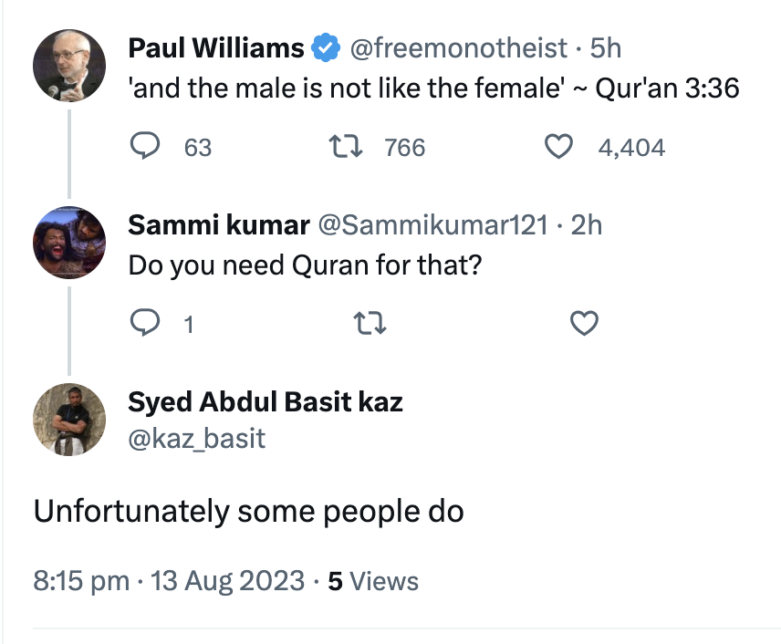Visit the @freemonotheist handle

point(458,48)
